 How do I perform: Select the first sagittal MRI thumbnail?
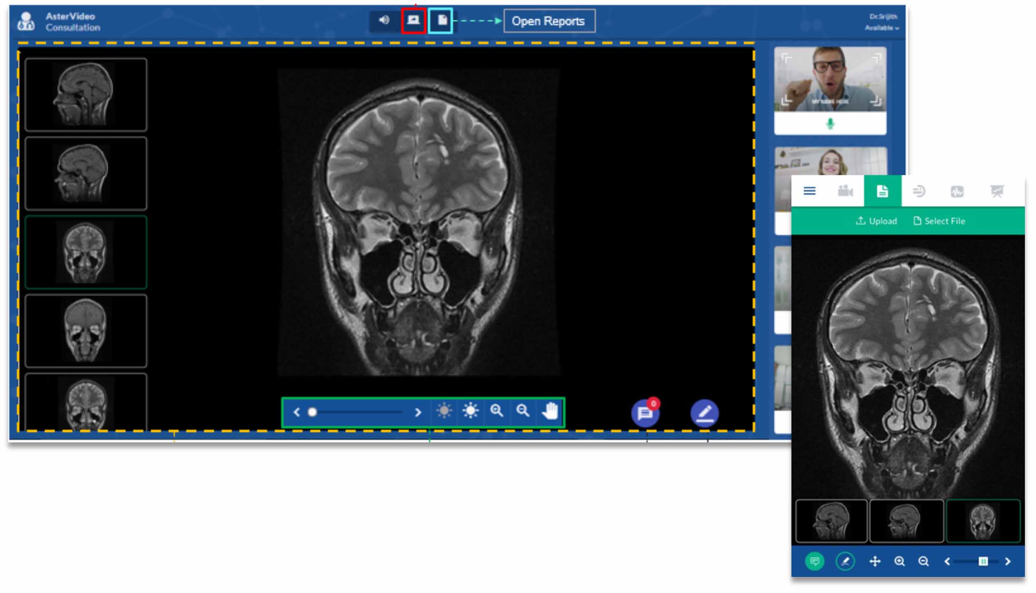click(x=86, y=94)
